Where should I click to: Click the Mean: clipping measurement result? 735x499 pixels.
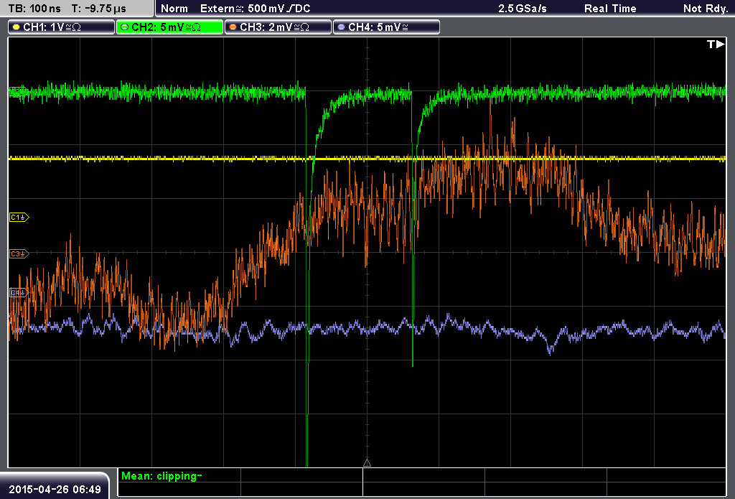pos(161,476)
